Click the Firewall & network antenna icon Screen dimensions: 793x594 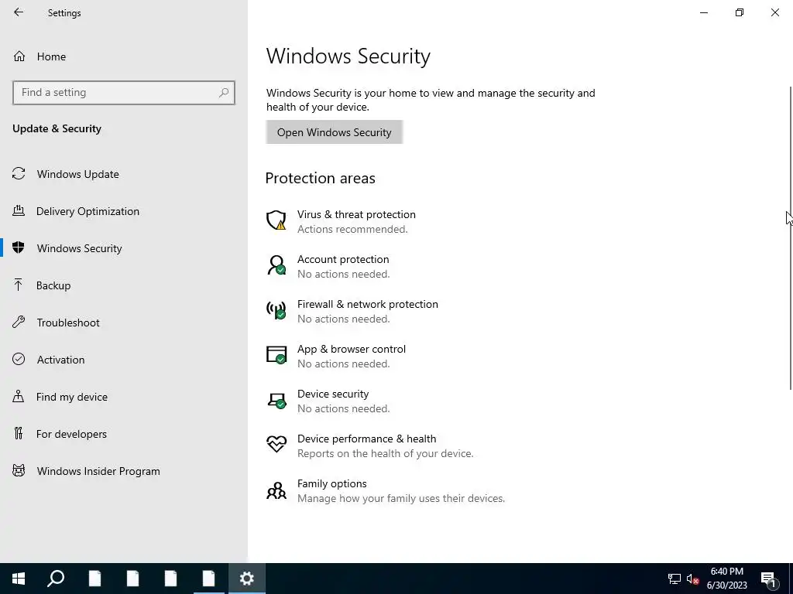click(x=276, y=309)
